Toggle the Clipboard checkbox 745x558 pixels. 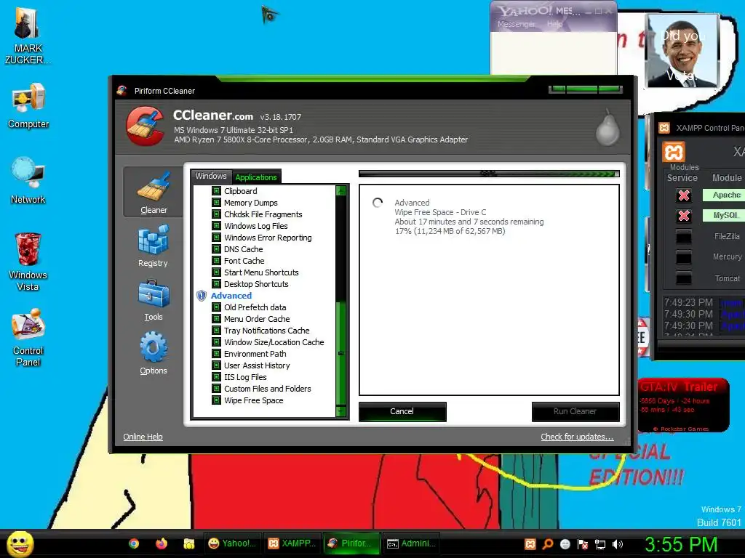click(x=216, y=191)
